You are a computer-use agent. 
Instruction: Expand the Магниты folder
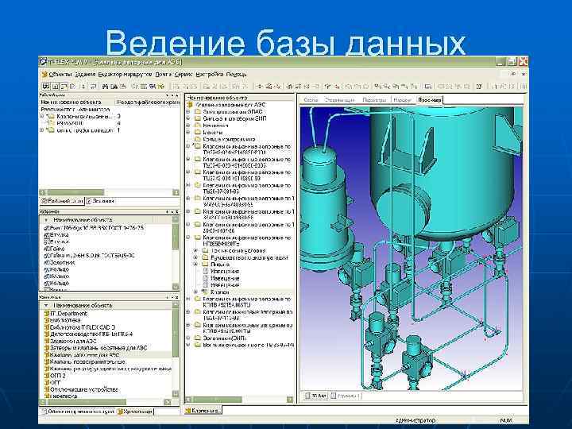188,133
